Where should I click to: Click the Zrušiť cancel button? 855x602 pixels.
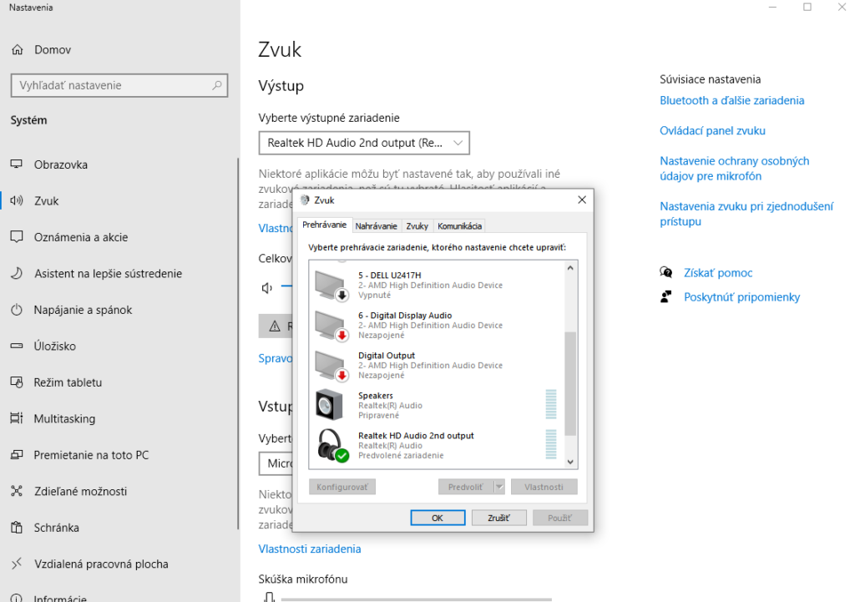[498, 518]
